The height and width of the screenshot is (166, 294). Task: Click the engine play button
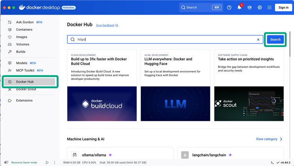tap(47, 163)
